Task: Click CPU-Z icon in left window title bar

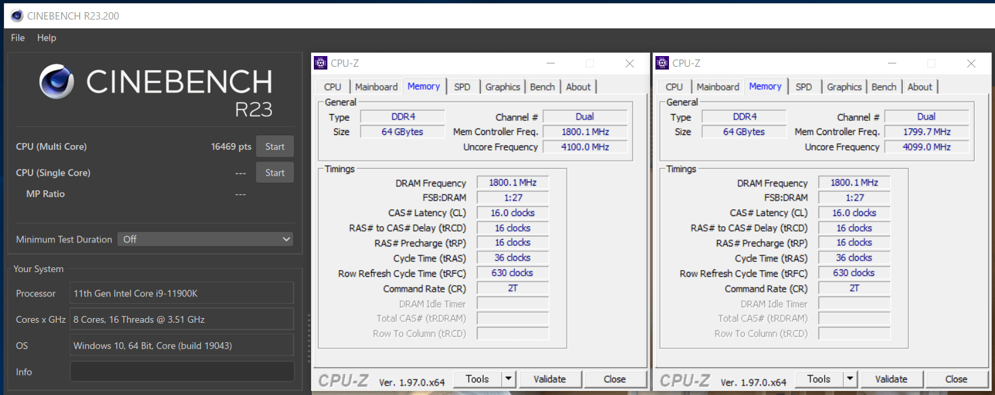Action: [x=321, y=63]
